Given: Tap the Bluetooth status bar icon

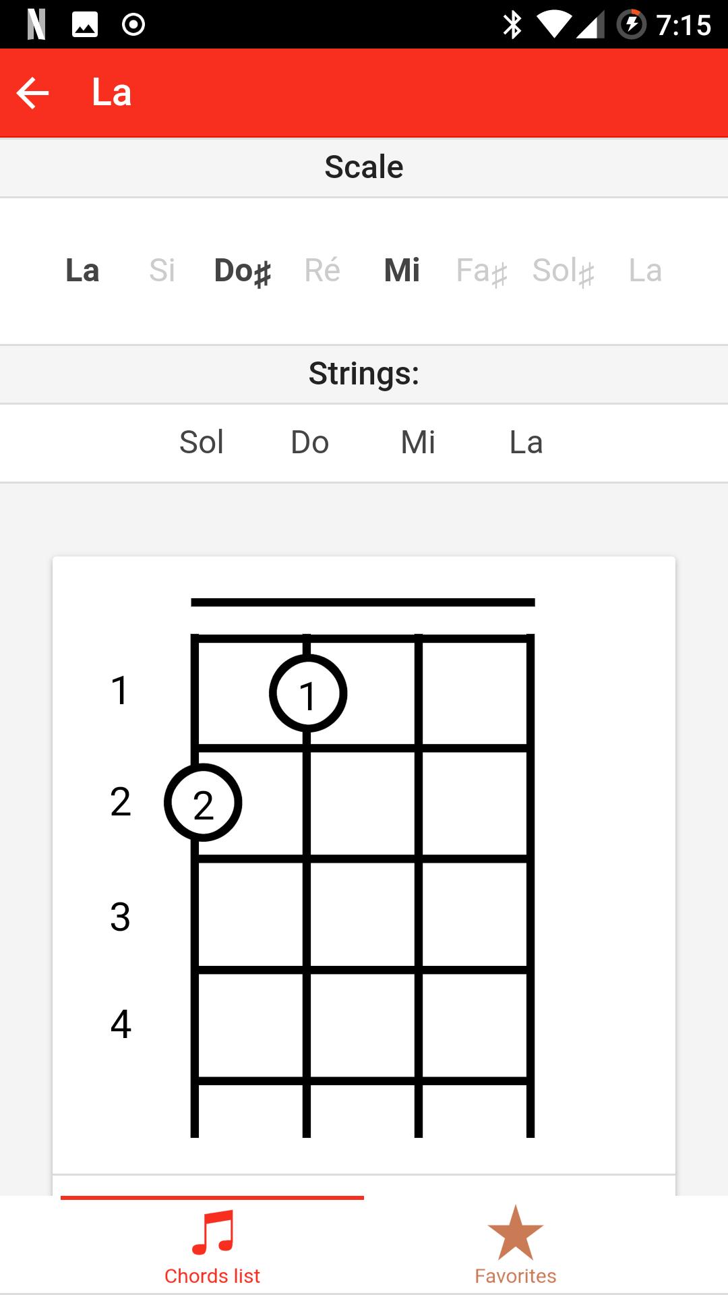Looking at the screenshot, I should tap(512, 25).
